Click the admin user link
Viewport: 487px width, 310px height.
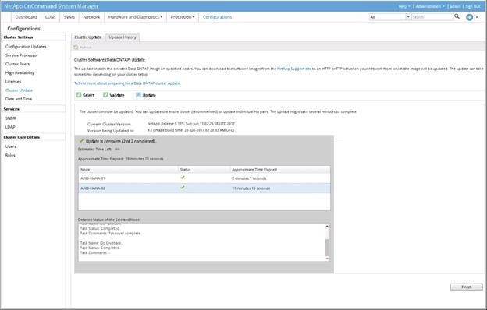coord(455,6)
